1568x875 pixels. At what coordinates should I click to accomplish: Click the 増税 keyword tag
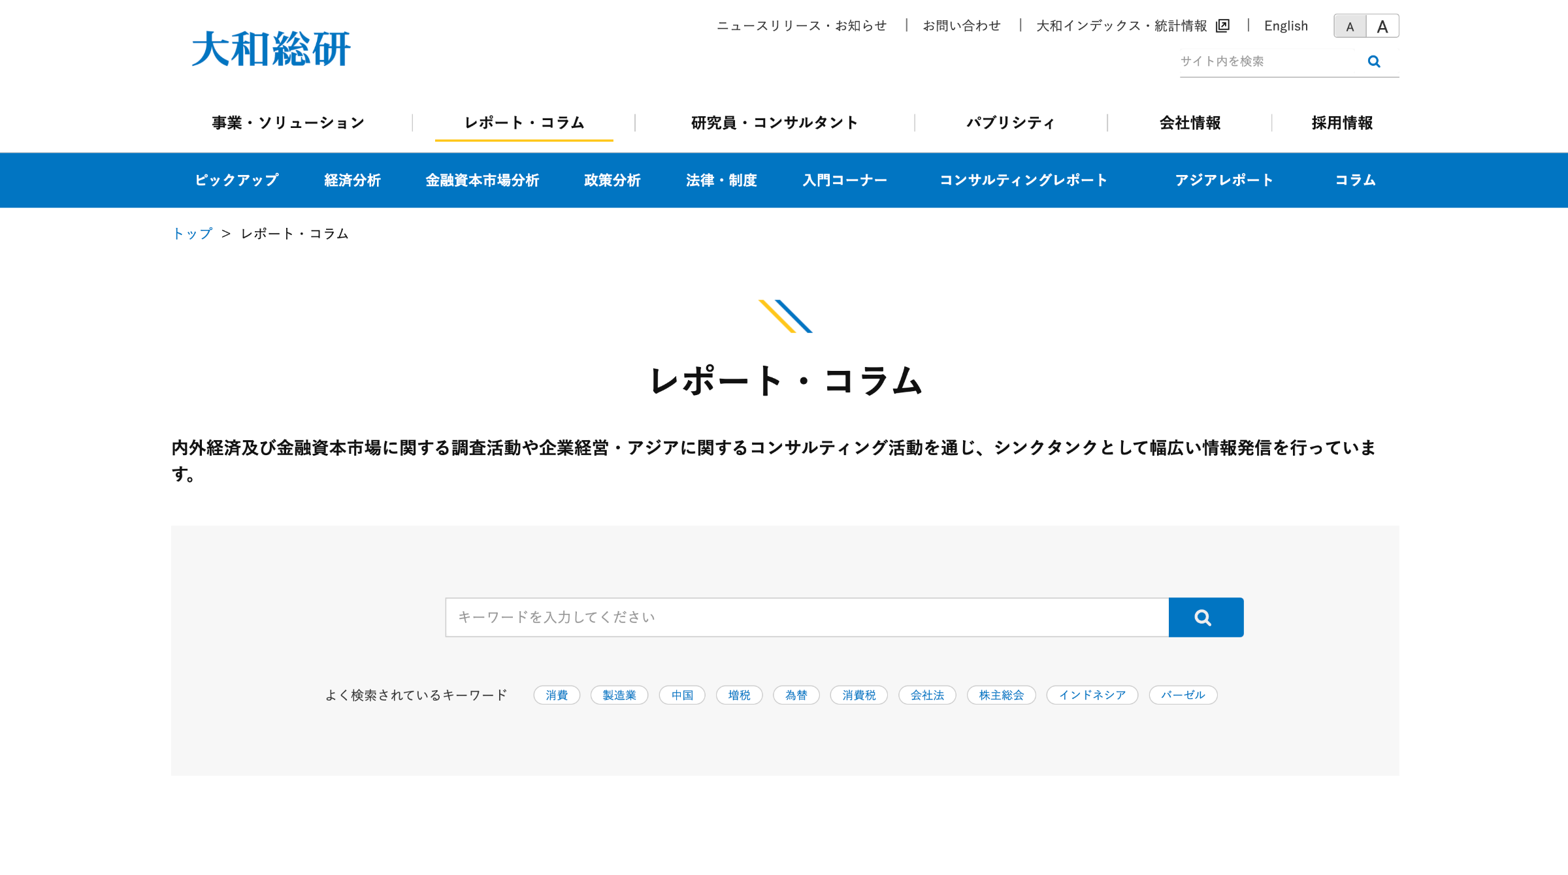point(739,695)
